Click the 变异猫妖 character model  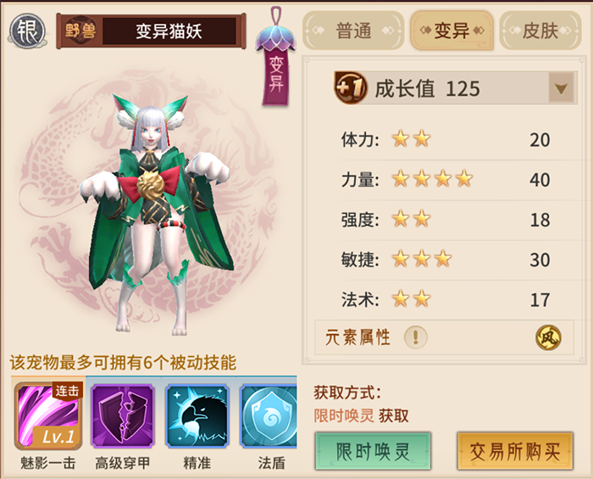click(x=155, y=214)
